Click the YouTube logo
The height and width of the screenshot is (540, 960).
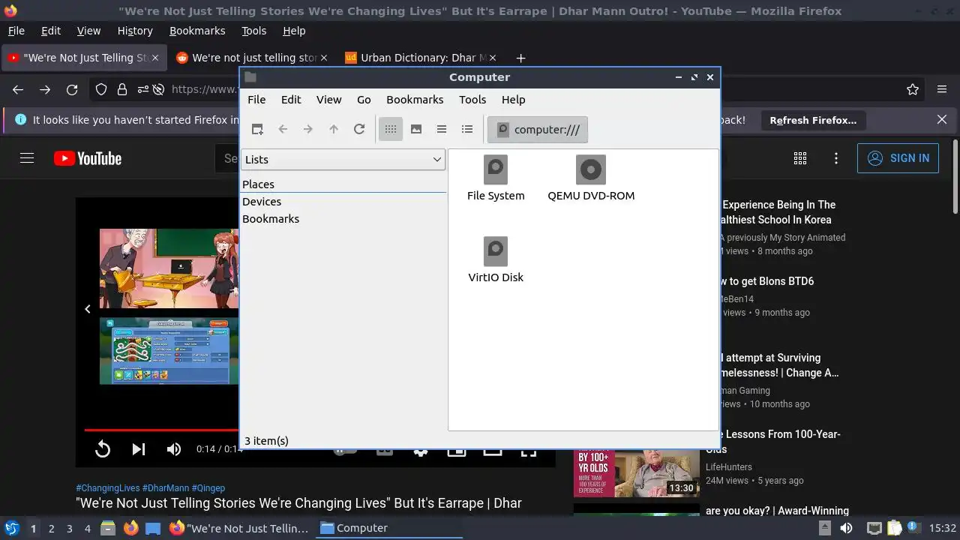point(88,158)
